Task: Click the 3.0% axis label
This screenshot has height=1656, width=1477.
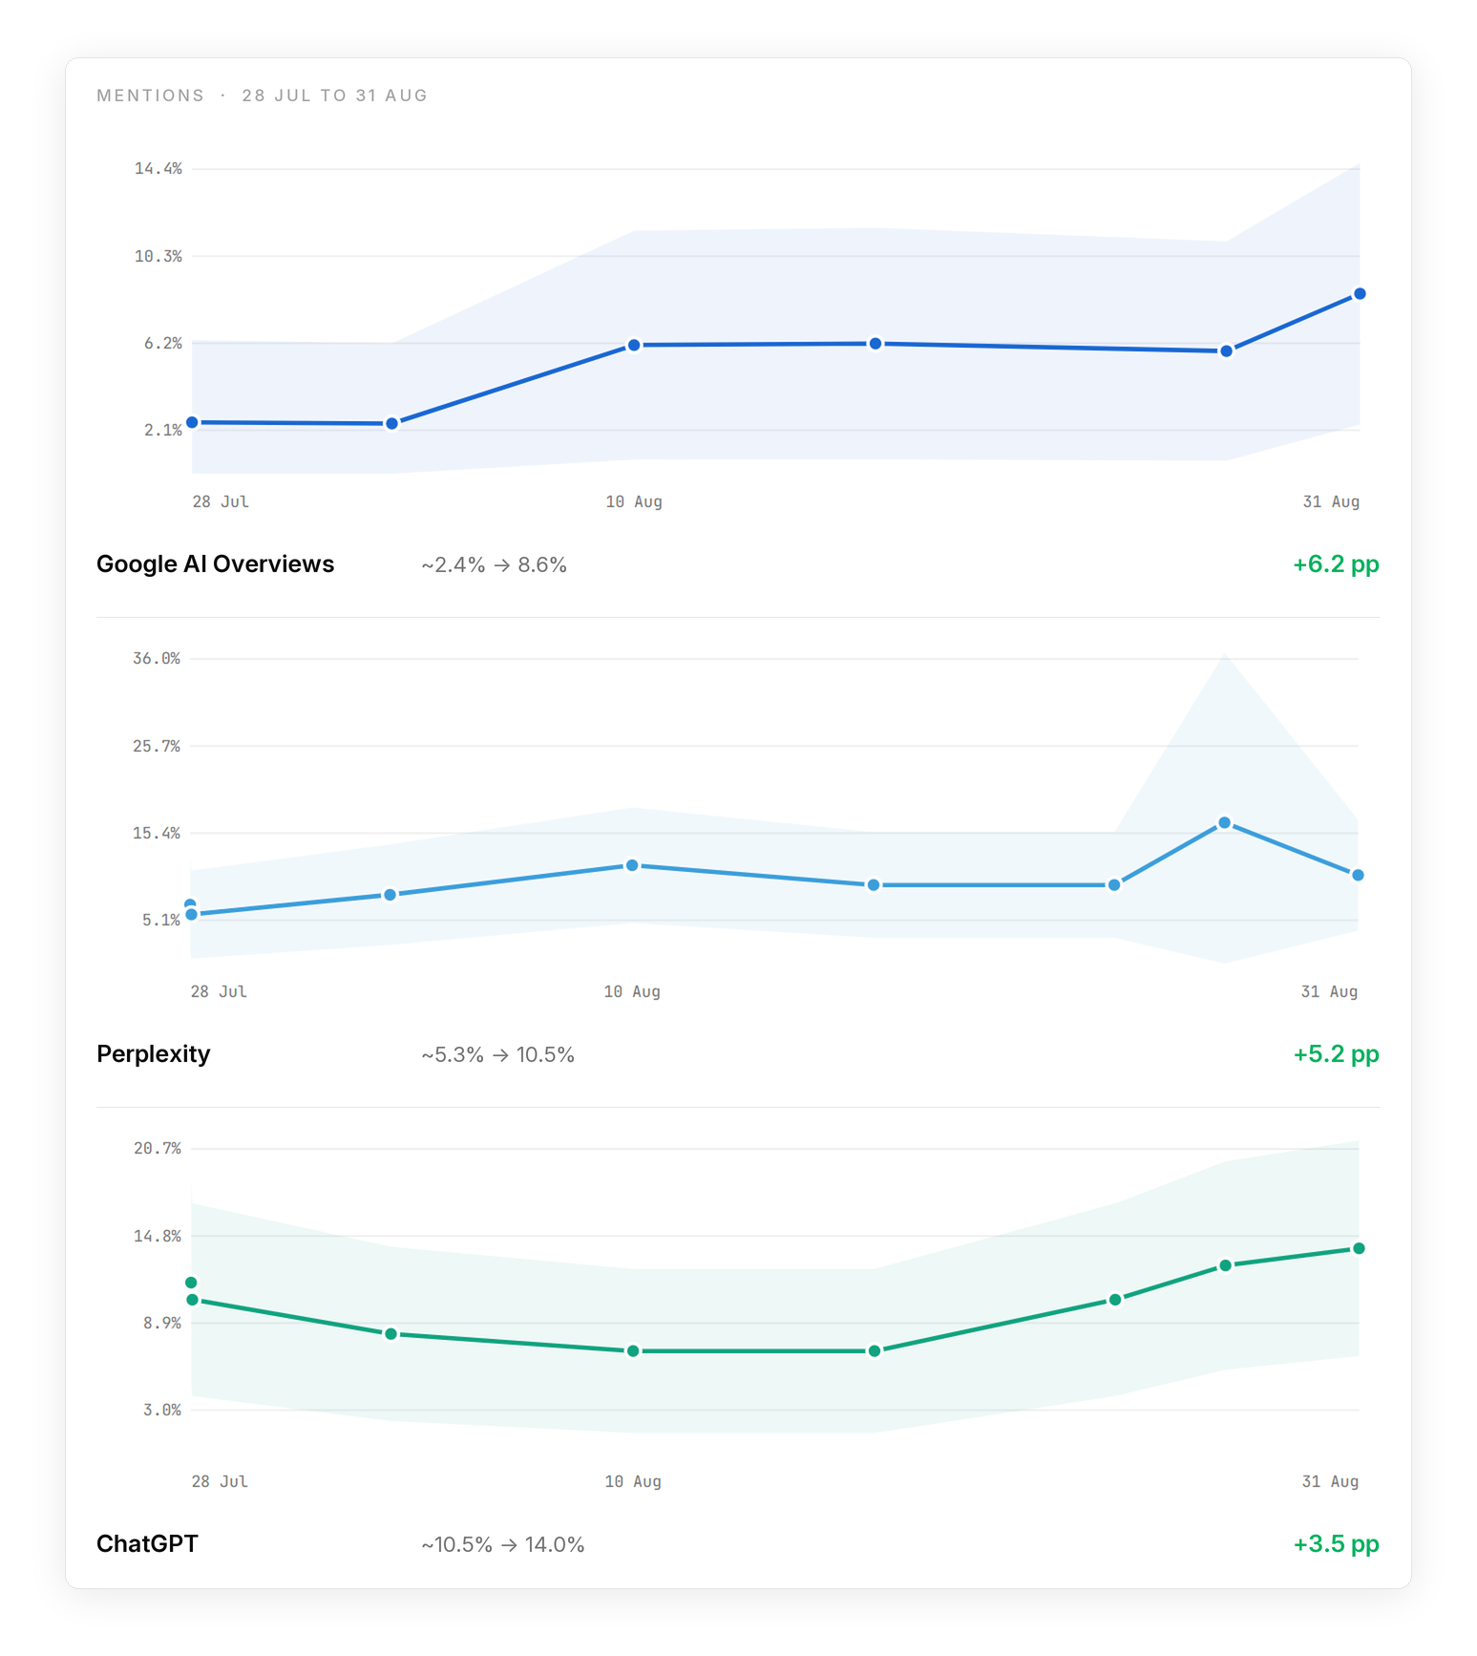Action: coord(162,1411)
